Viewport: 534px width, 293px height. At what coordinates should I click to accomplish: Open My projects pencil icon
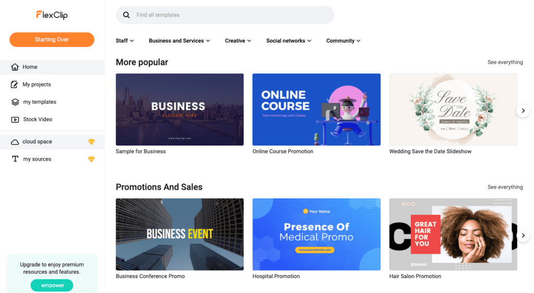[x=14, y=84]
